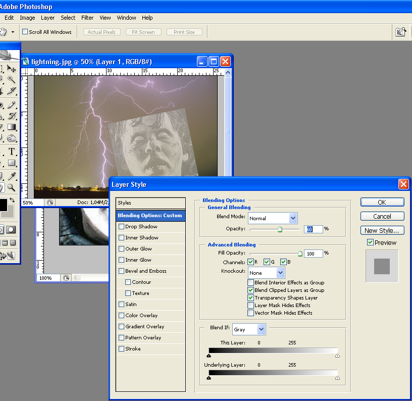Switch to Quick Mask mode
412x401 pixels.
(11, 230)
